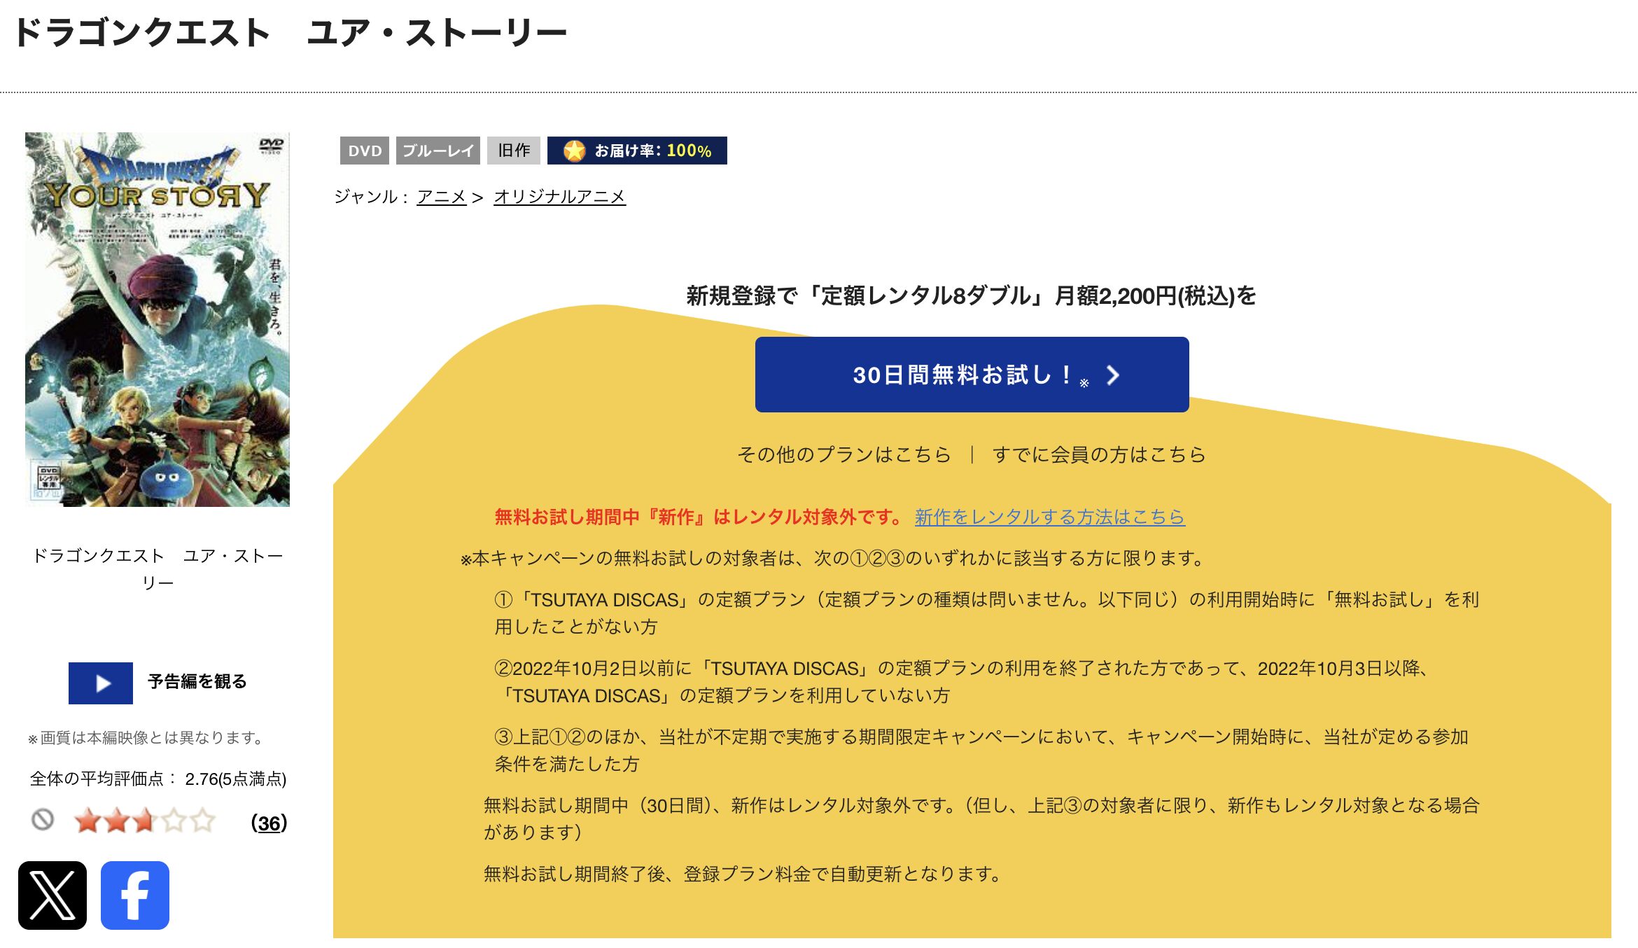The image size is (1638, 948).
Task: Click the ※画質は本編映像とは異なります note
Action: point(146,738)
